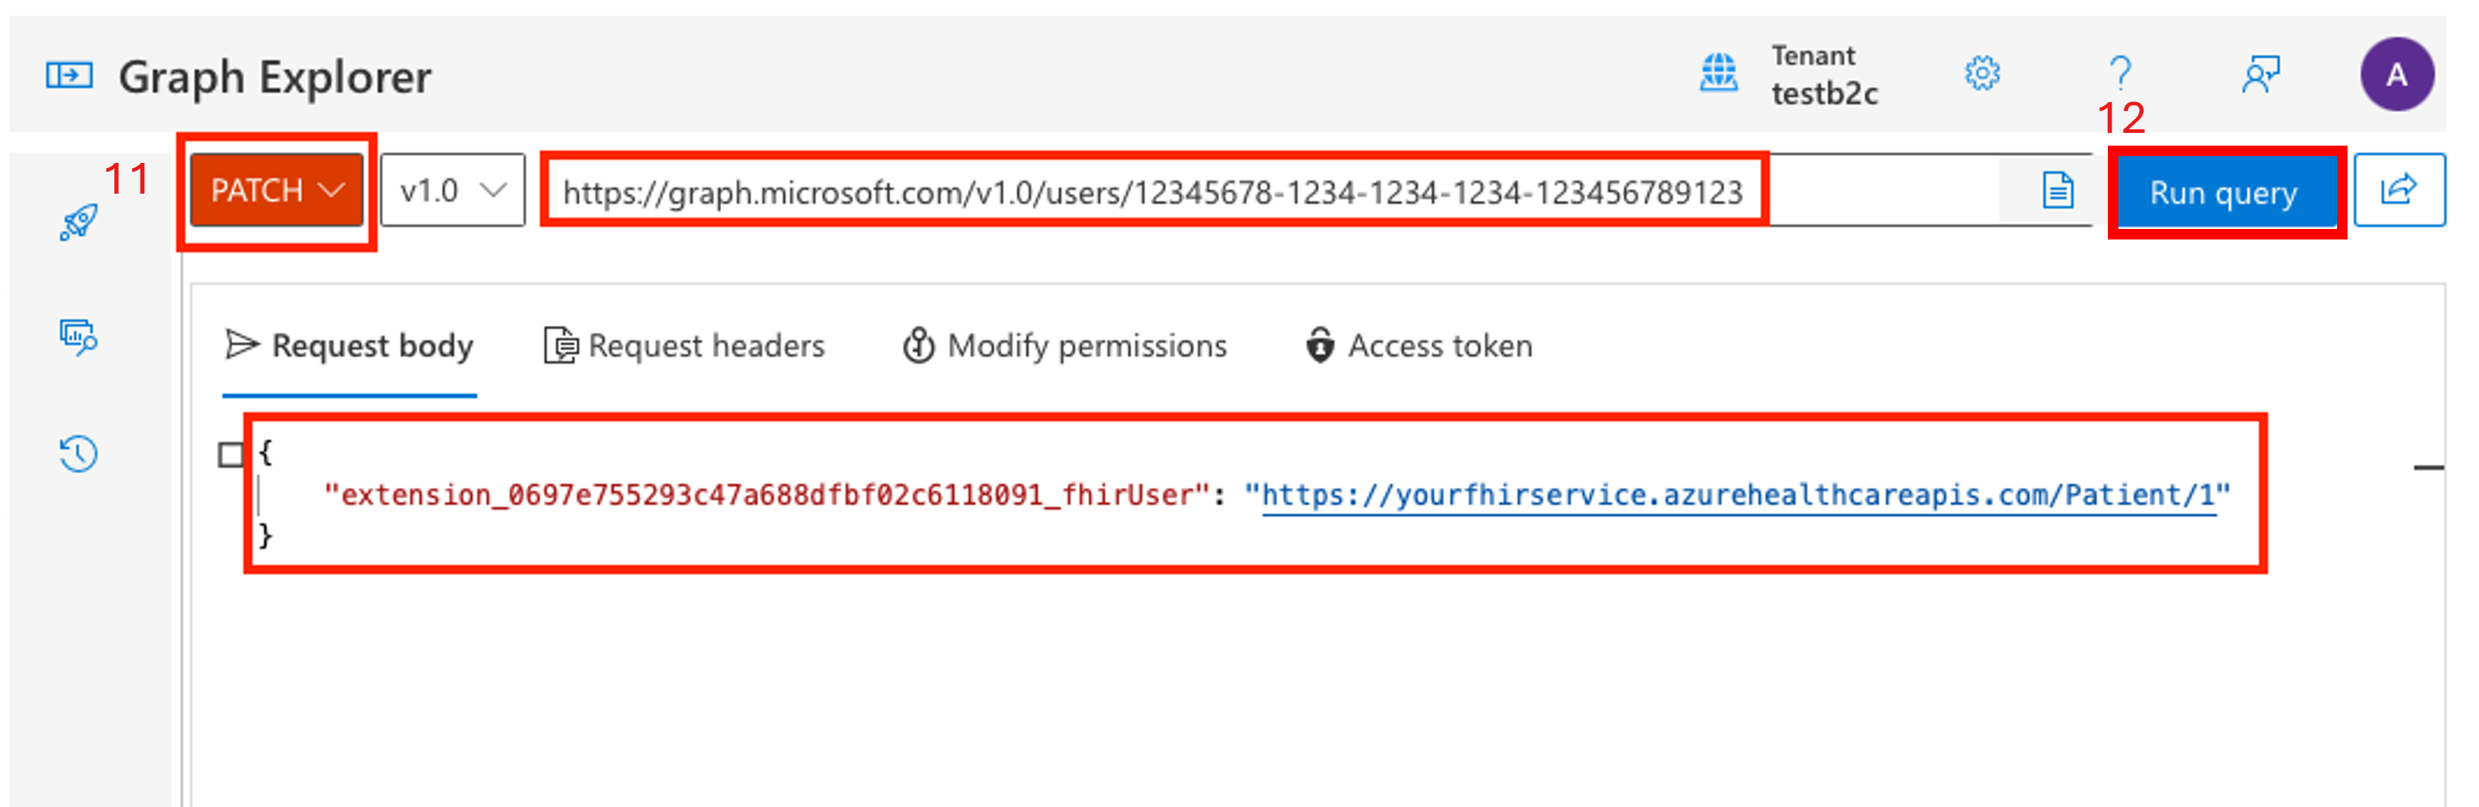Open the Modify permissions tab
The image size is (2479, 807).
(1065, 345)
